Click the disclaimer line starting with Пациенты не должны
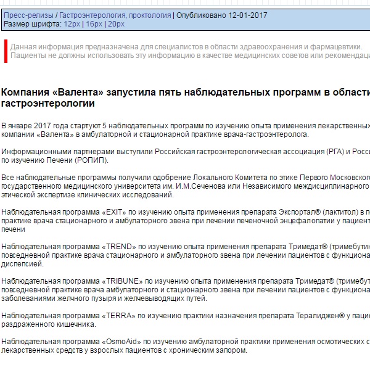Viewport: 370px width, 370px height. (x=190, y=55)
